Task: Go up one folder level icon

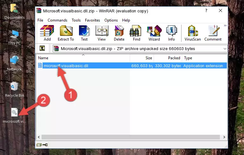Action: (x=42, y=48)
